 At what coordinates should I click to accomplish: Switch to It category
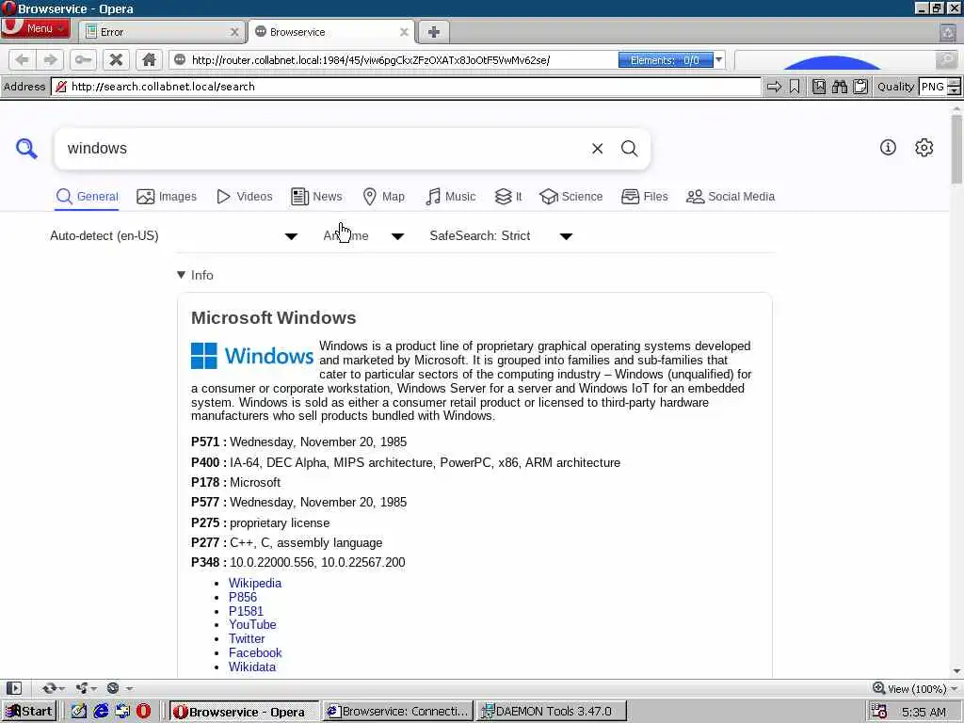508,197
